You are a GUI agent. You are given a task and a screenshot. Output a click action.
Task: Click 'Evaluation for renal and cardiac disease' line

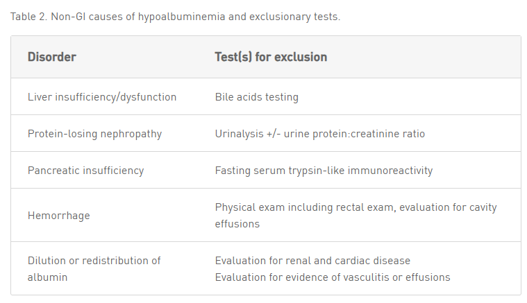pos(312,261)
